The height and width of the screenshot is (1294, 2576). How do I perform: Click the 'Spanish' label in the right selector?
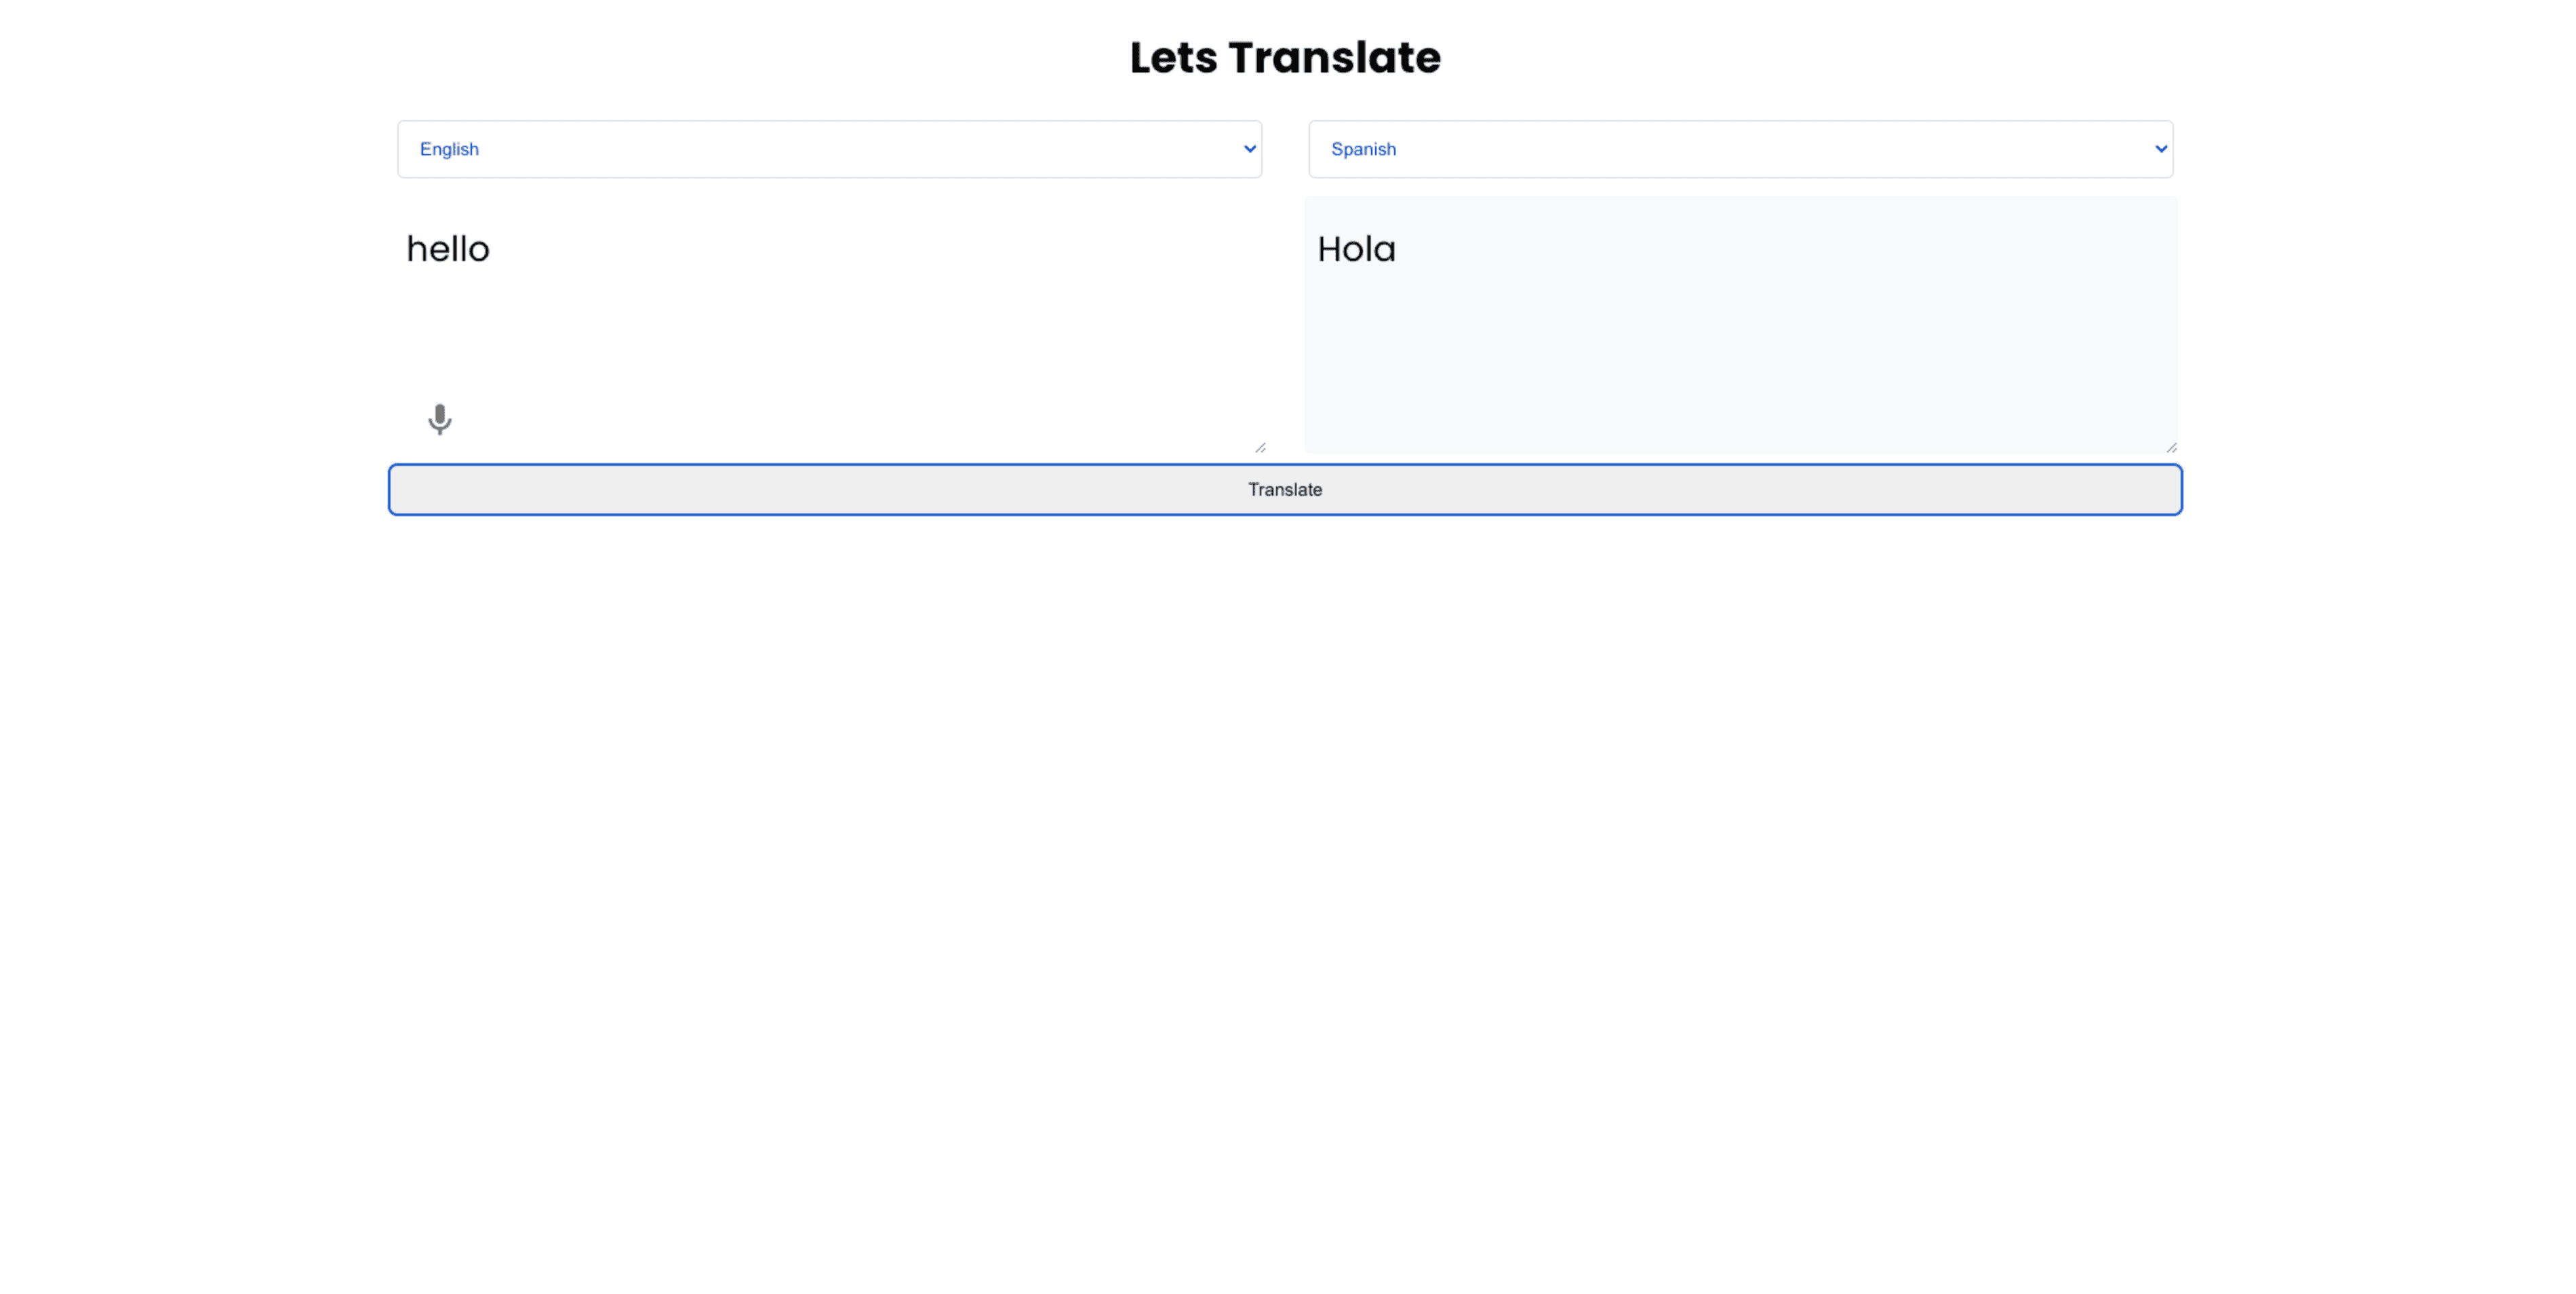click(1364, 148)
